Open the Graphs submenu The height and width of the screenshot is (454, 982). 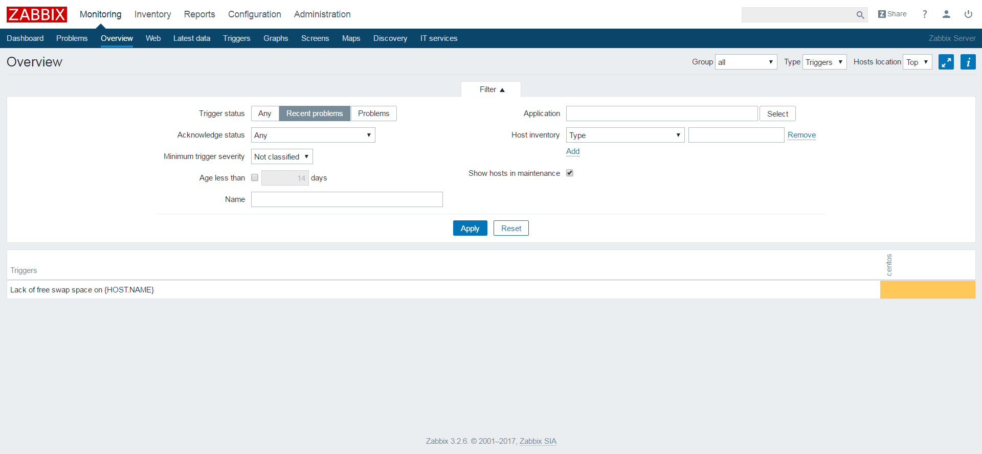click(276, 38)
